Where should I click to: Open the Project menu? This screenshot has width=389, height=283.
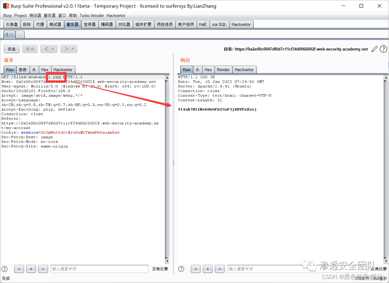click(20, 16)
